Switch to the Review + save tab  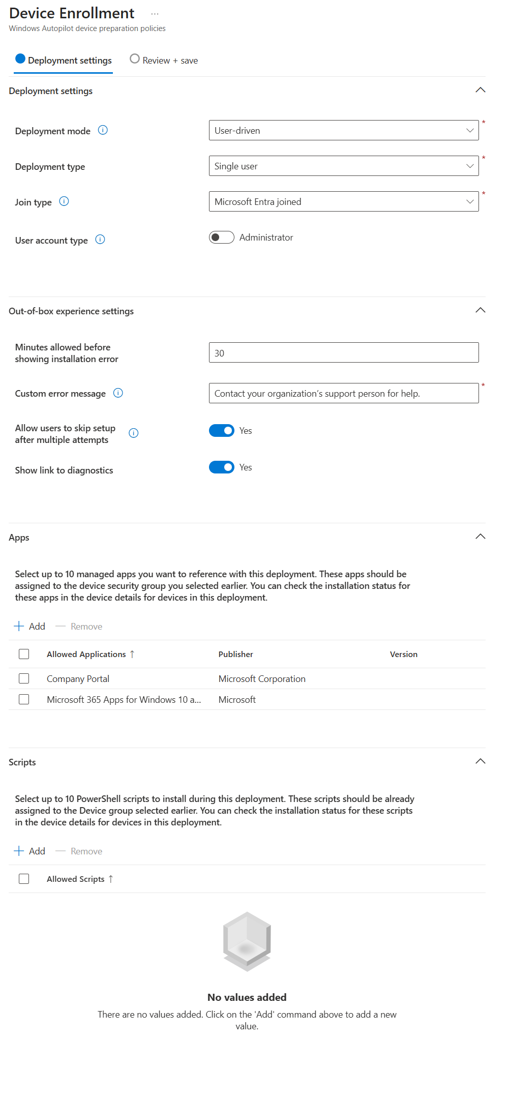click(x=164, y=61)
